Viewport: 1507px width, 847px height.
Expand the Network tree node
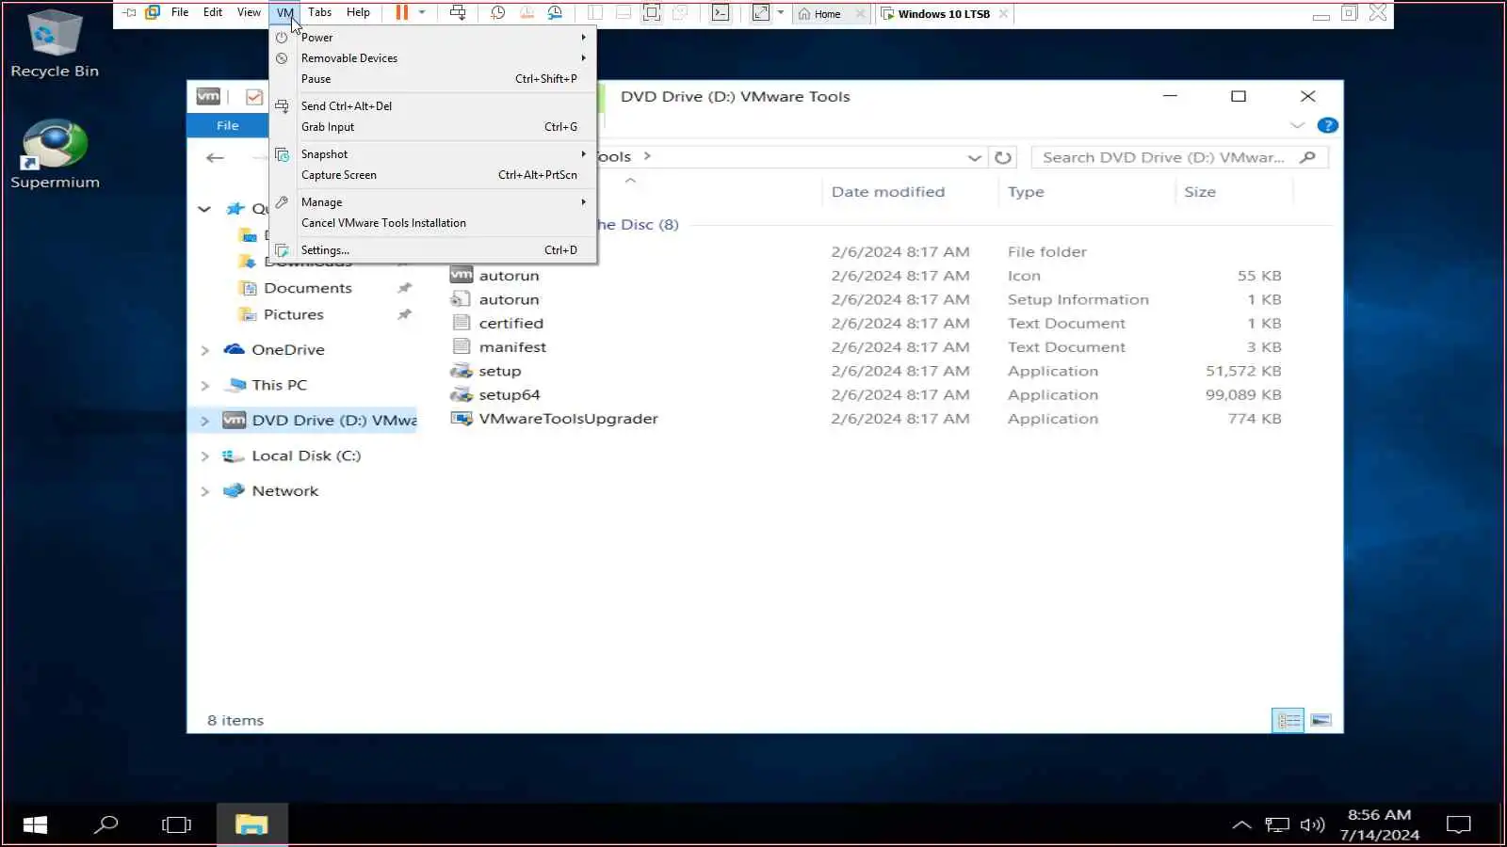click(204, 491)
